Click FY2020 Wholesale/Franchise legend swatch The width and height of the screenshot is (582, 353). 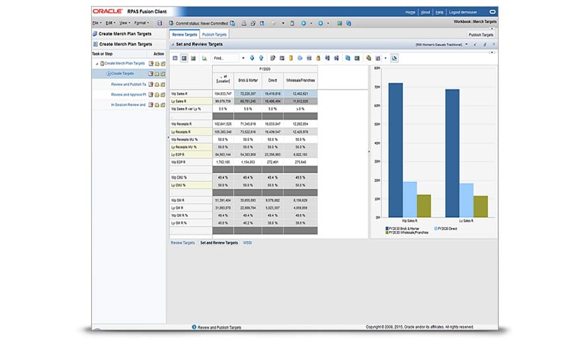click(x=387, y=232)
